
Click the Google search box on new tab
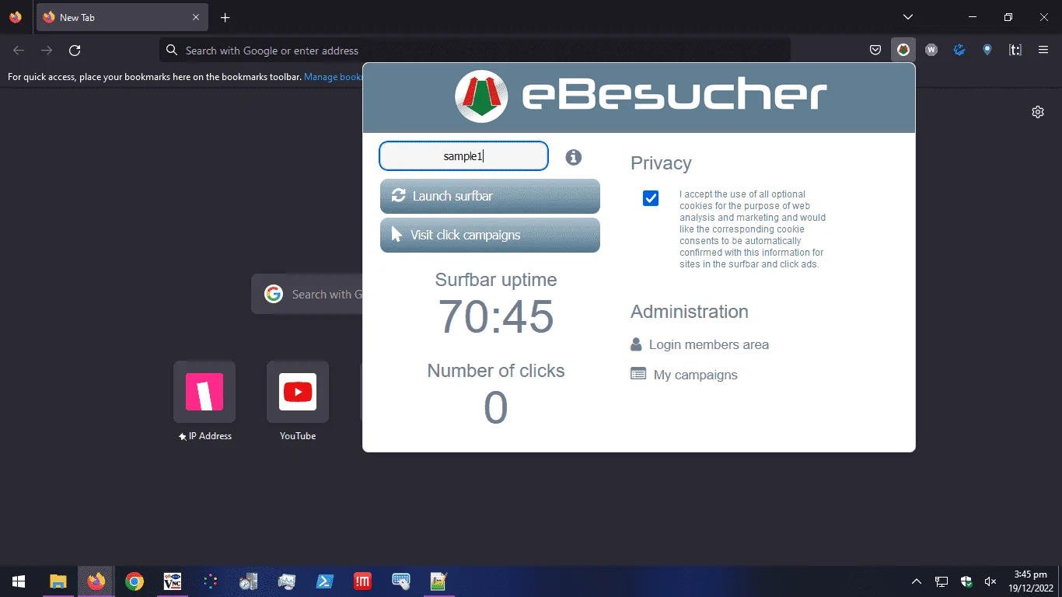tap(308, 294)
